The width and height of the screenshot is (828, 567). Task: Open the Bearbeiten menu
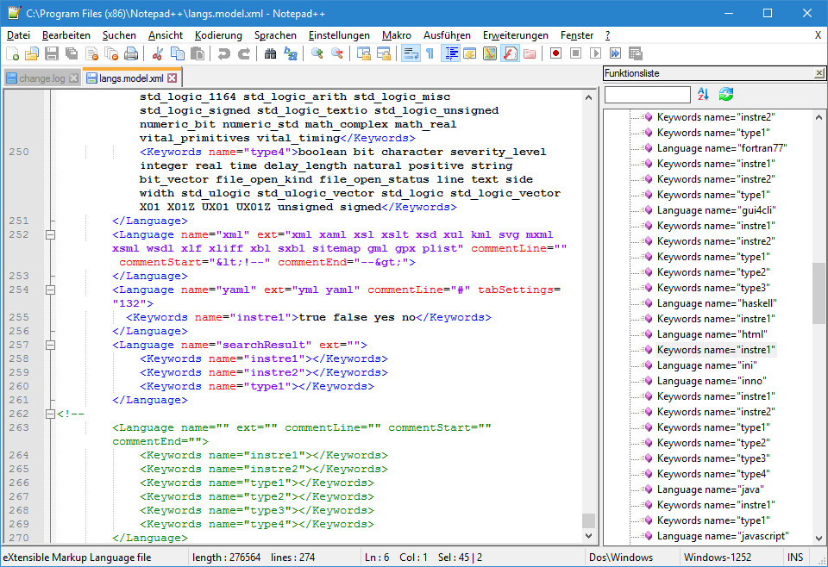(66, 35)
